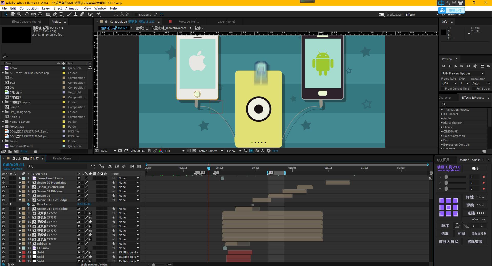Select the Clone Stamp tool

76,14
